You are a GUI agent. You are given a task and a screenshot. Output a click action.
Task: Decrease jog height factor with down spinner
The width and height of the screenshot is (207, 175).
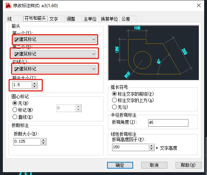[152, 149]
